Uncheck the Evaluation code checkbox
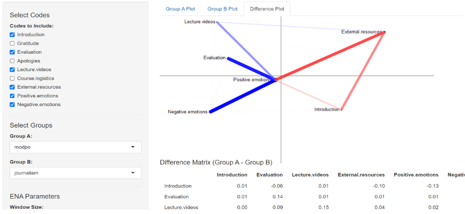Image resolution: width=465 pixels, height=214 pixels. click(12, 52)
